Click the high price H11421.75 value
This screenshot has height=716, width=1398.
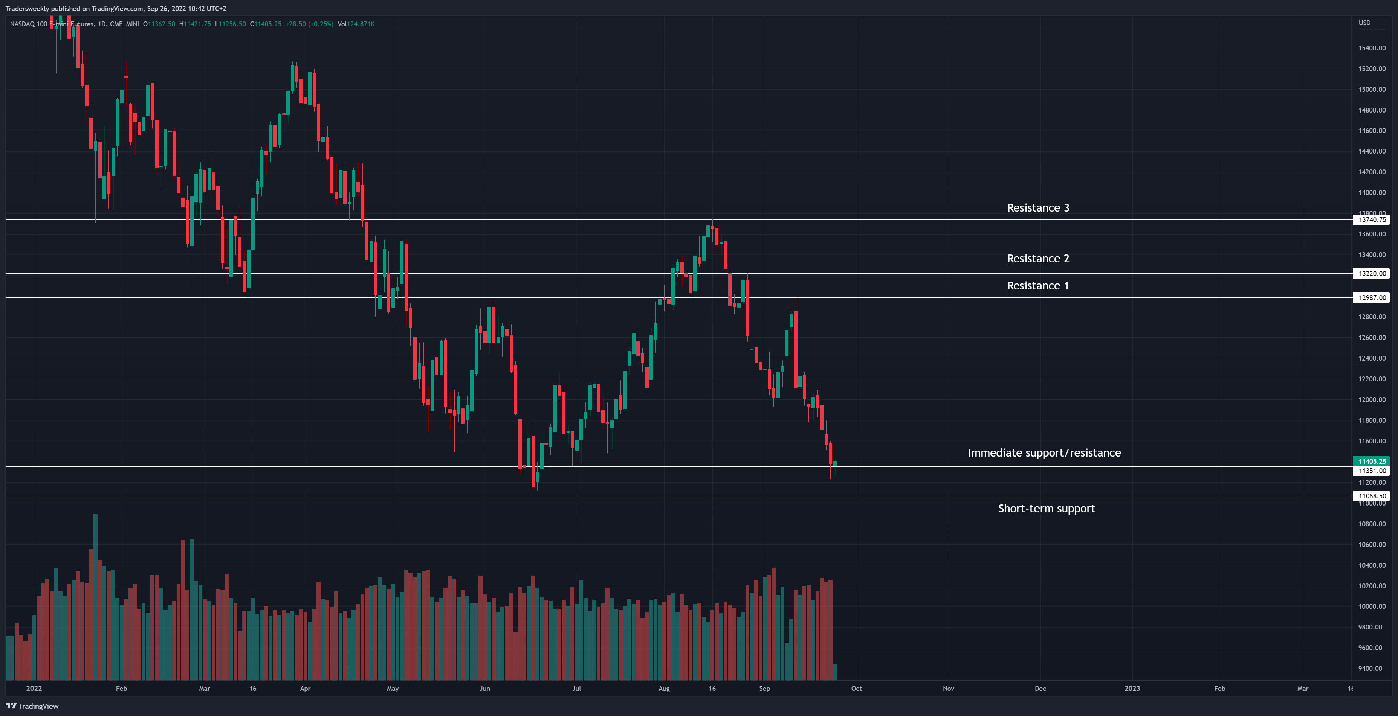pyautogui.click(x=195, y=24)
